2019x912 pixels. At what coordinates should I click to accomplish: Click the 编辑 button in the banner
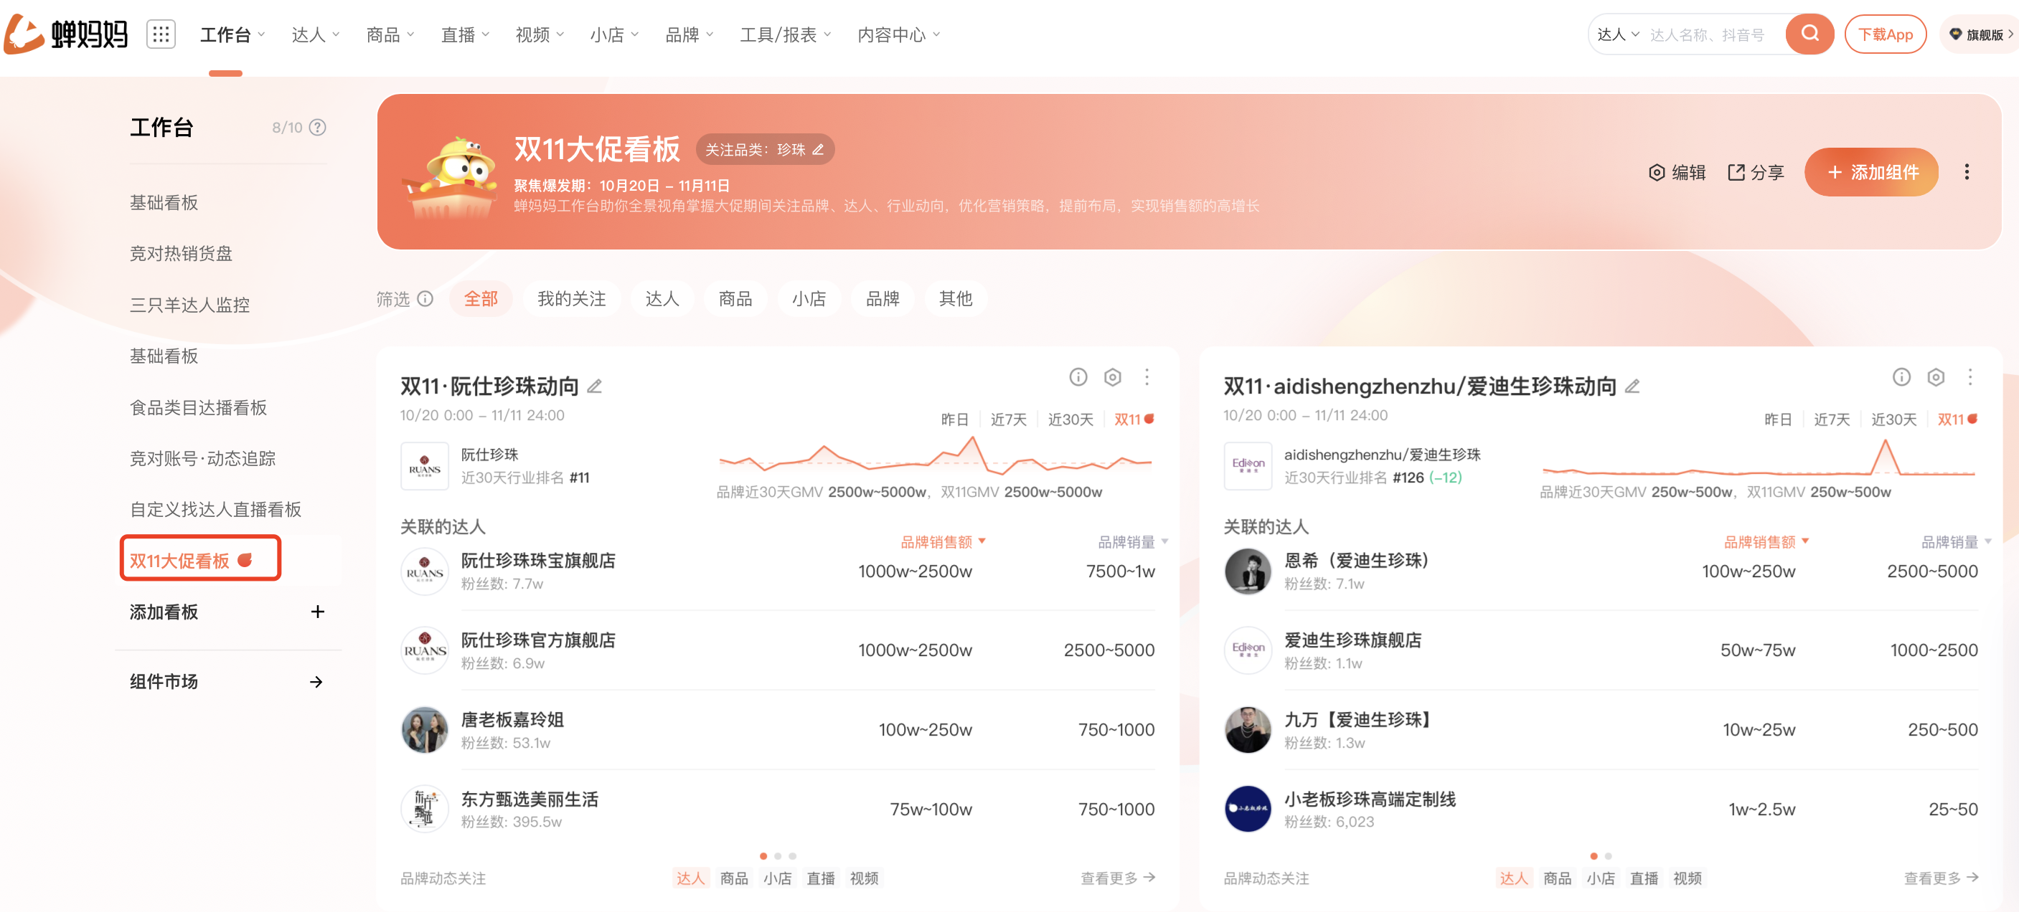[x=1677, y=171]
